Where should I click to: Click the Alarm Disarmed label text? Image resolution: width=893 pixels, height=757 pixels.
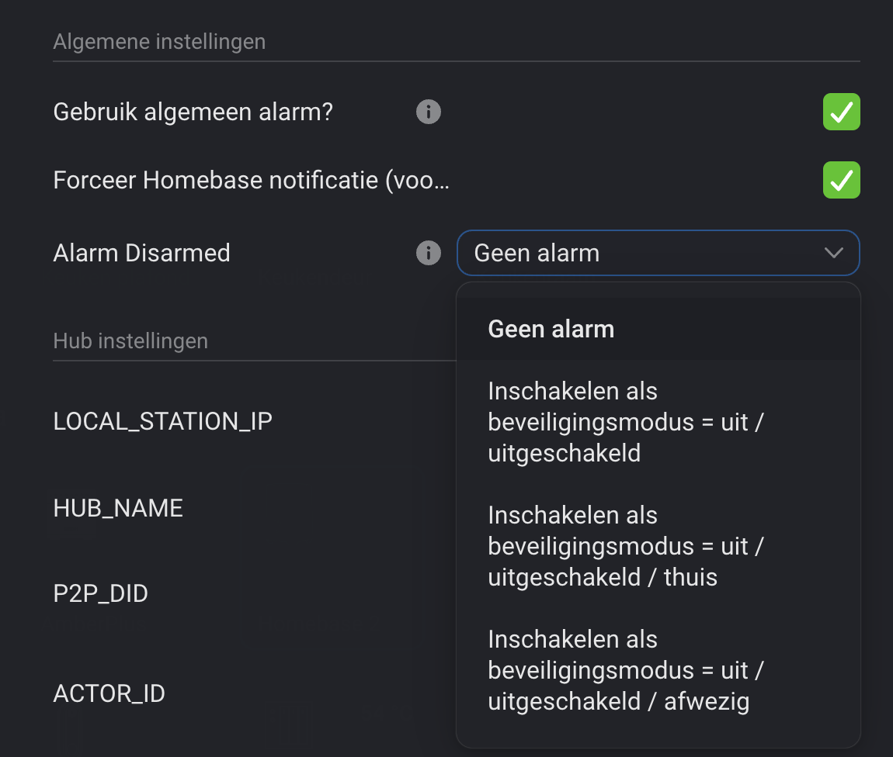141,253
